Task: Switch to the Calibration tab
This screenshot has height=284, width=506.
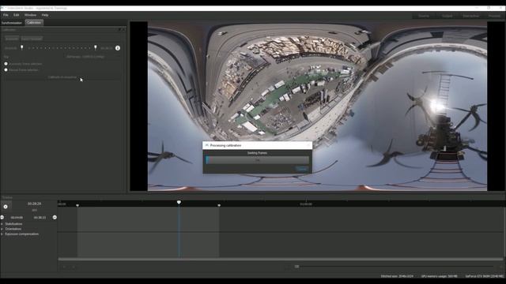Action: pyautogui.click(x=34, y=23)
